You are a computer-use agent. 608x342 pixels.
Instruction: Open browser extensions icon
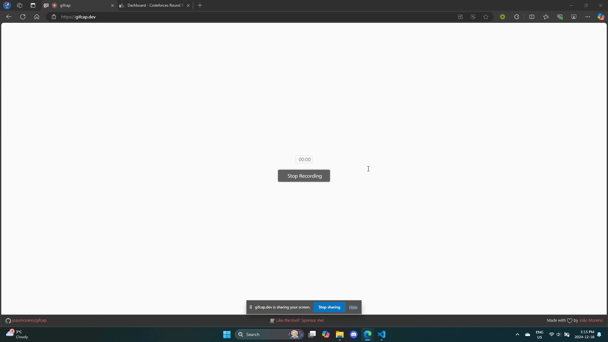(x=516, y=17)
